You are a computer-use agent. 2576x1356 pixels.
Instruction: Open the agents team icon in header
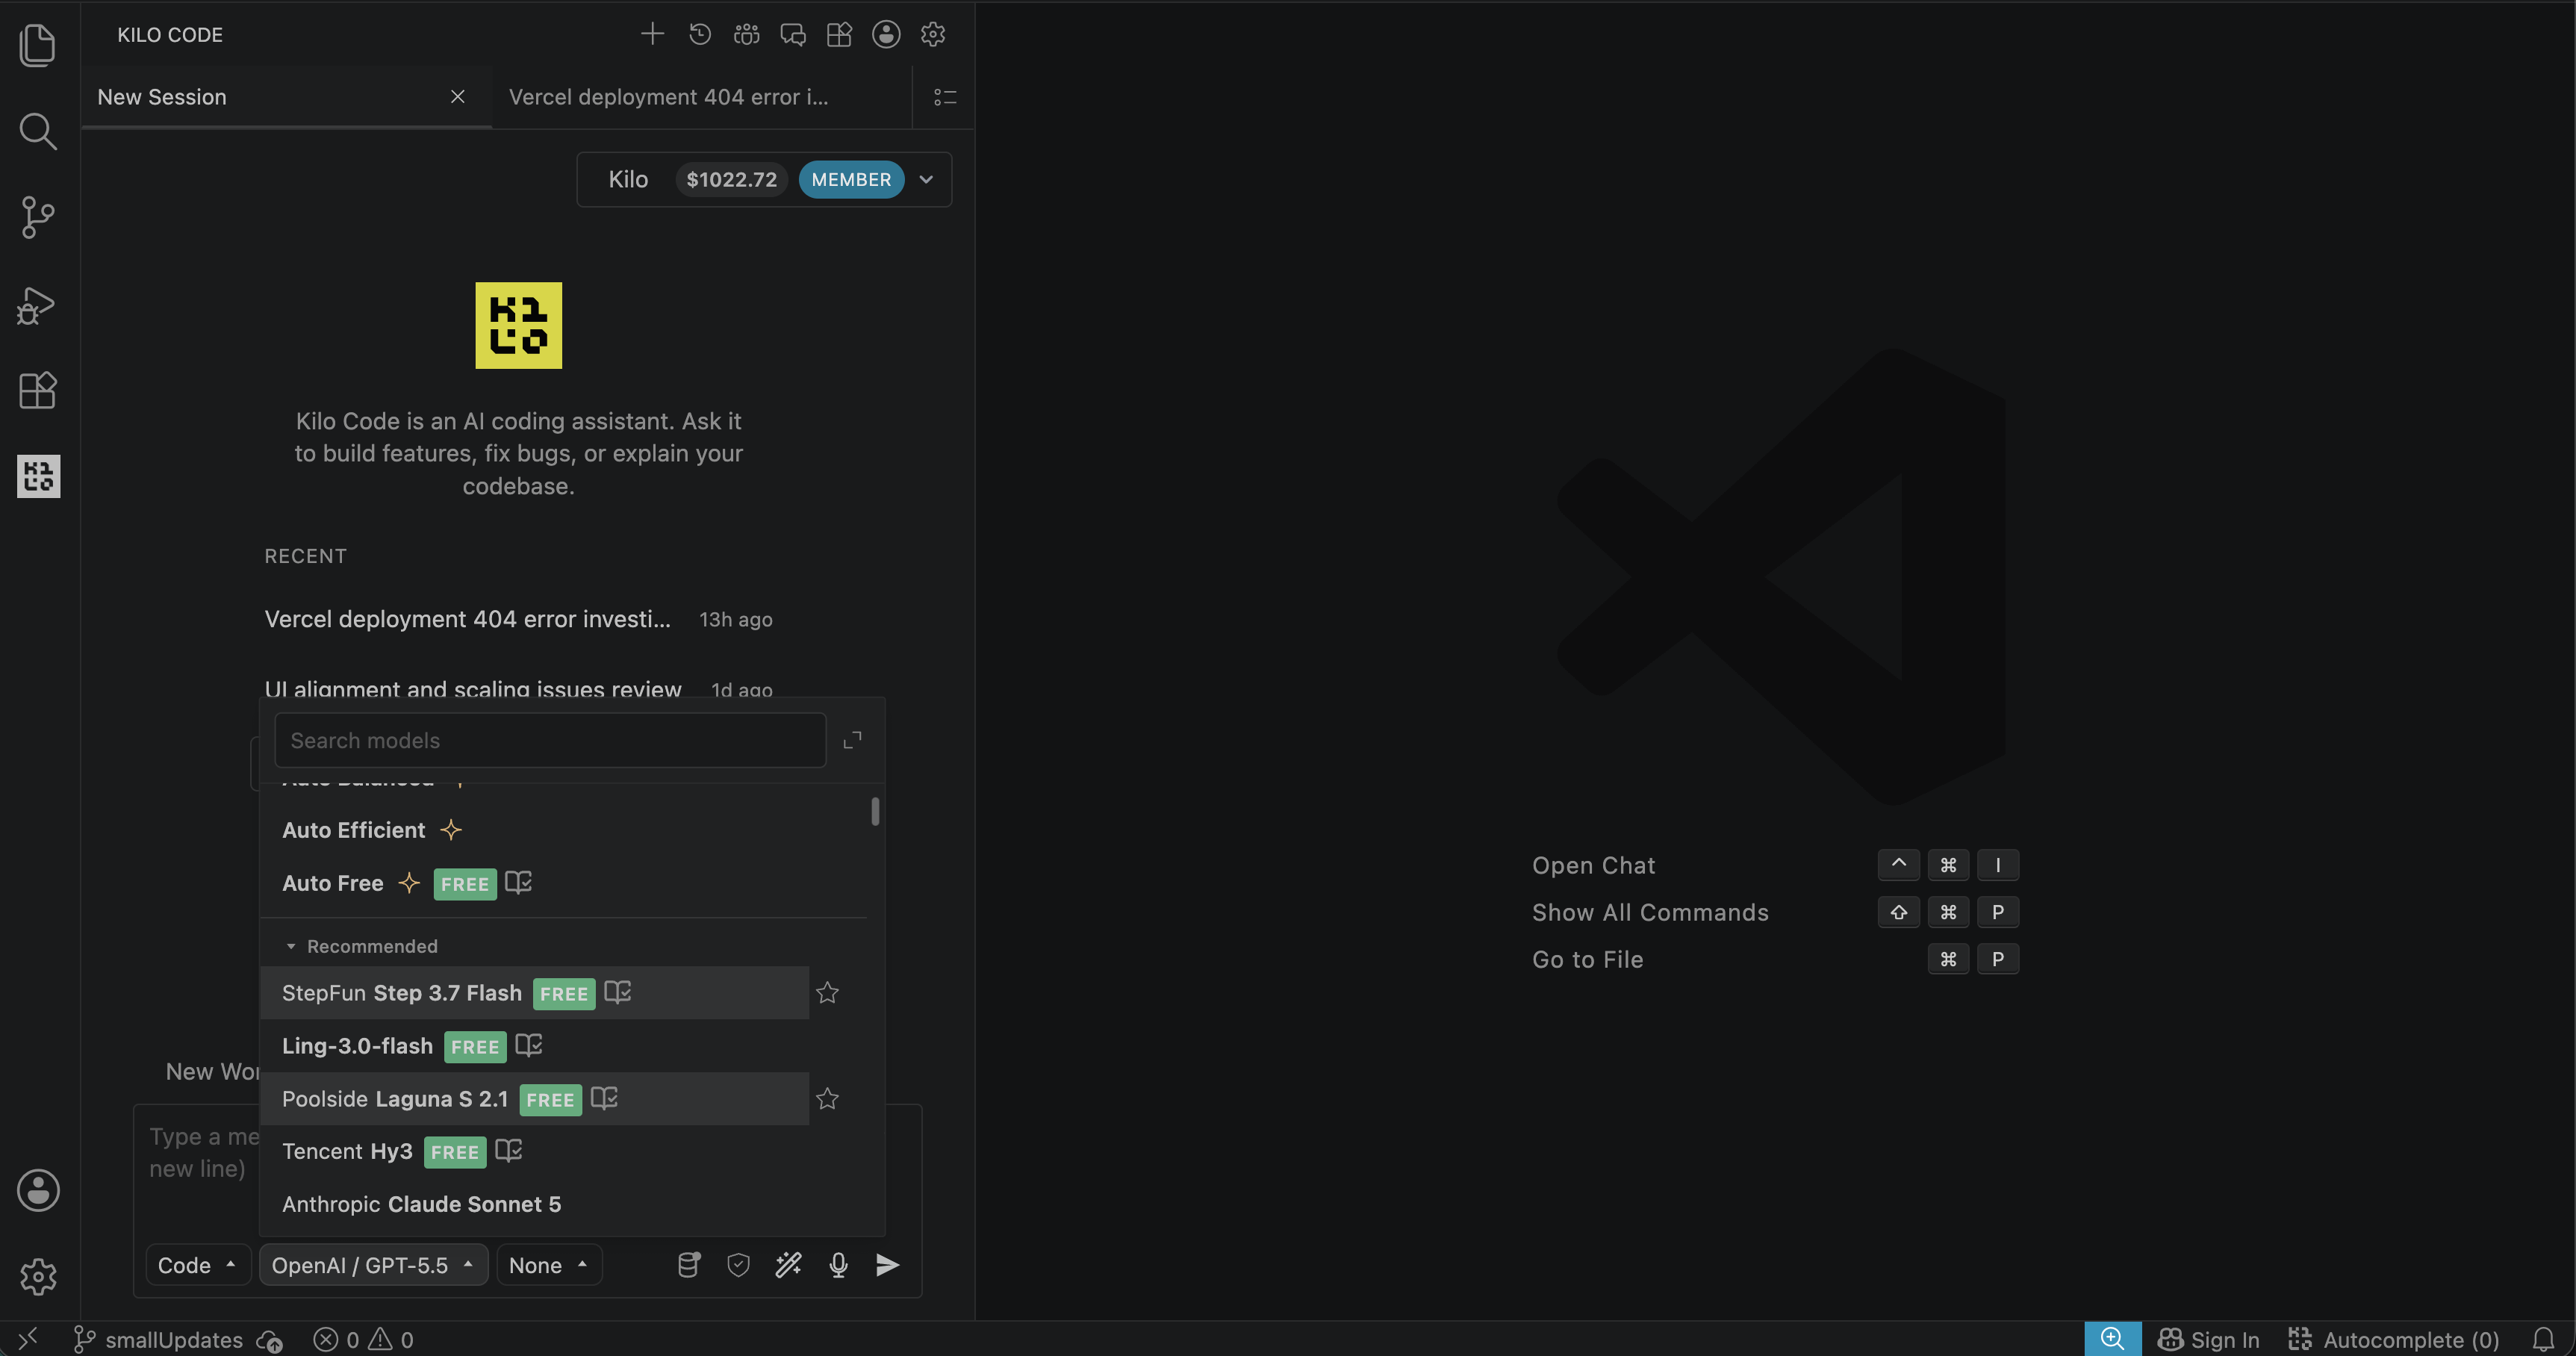(746, 34)
